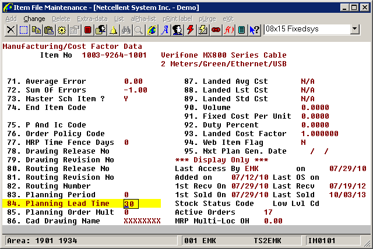Click the red chain link icon
This screenshot has width=373, height=249.
216,30
